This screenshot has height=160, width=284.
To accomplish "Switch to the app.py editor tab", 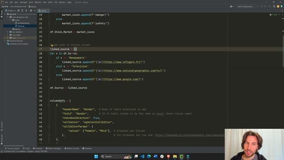I will (x=43, y=11).
